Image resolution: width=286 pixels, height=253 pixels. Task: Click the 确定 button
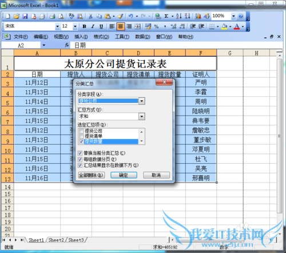(x=124, y=175)
